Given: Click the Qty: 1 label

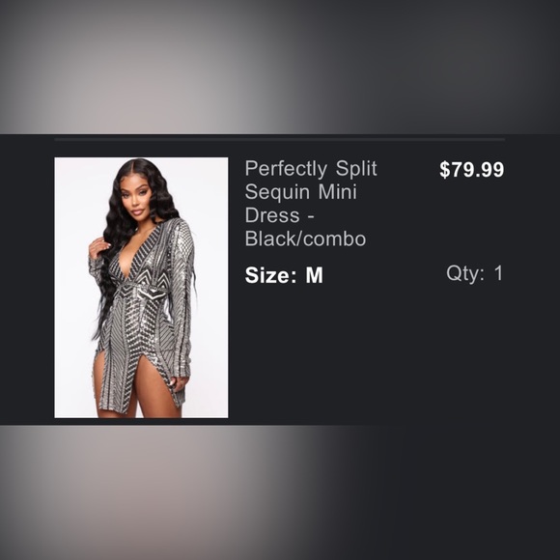Looking at the screenshot, I should (475, 273).
